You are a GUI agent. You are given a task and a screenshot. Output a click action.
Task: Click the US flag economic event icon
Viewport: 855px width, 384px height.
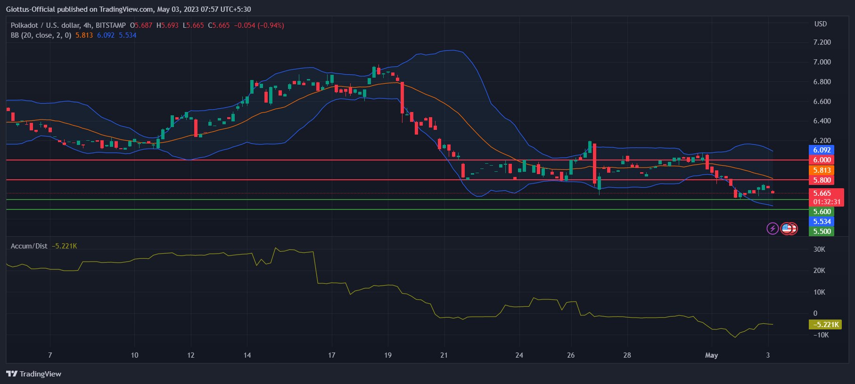787,229
